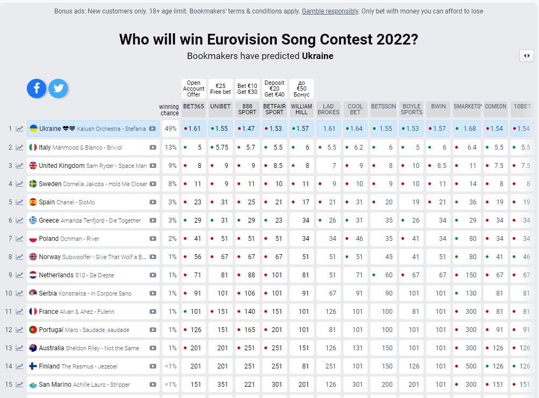Click the UNIBET €25 Free bet offer
Viewport: 539px width, 398px height.
pyautogui.click(x=220, y=89)
